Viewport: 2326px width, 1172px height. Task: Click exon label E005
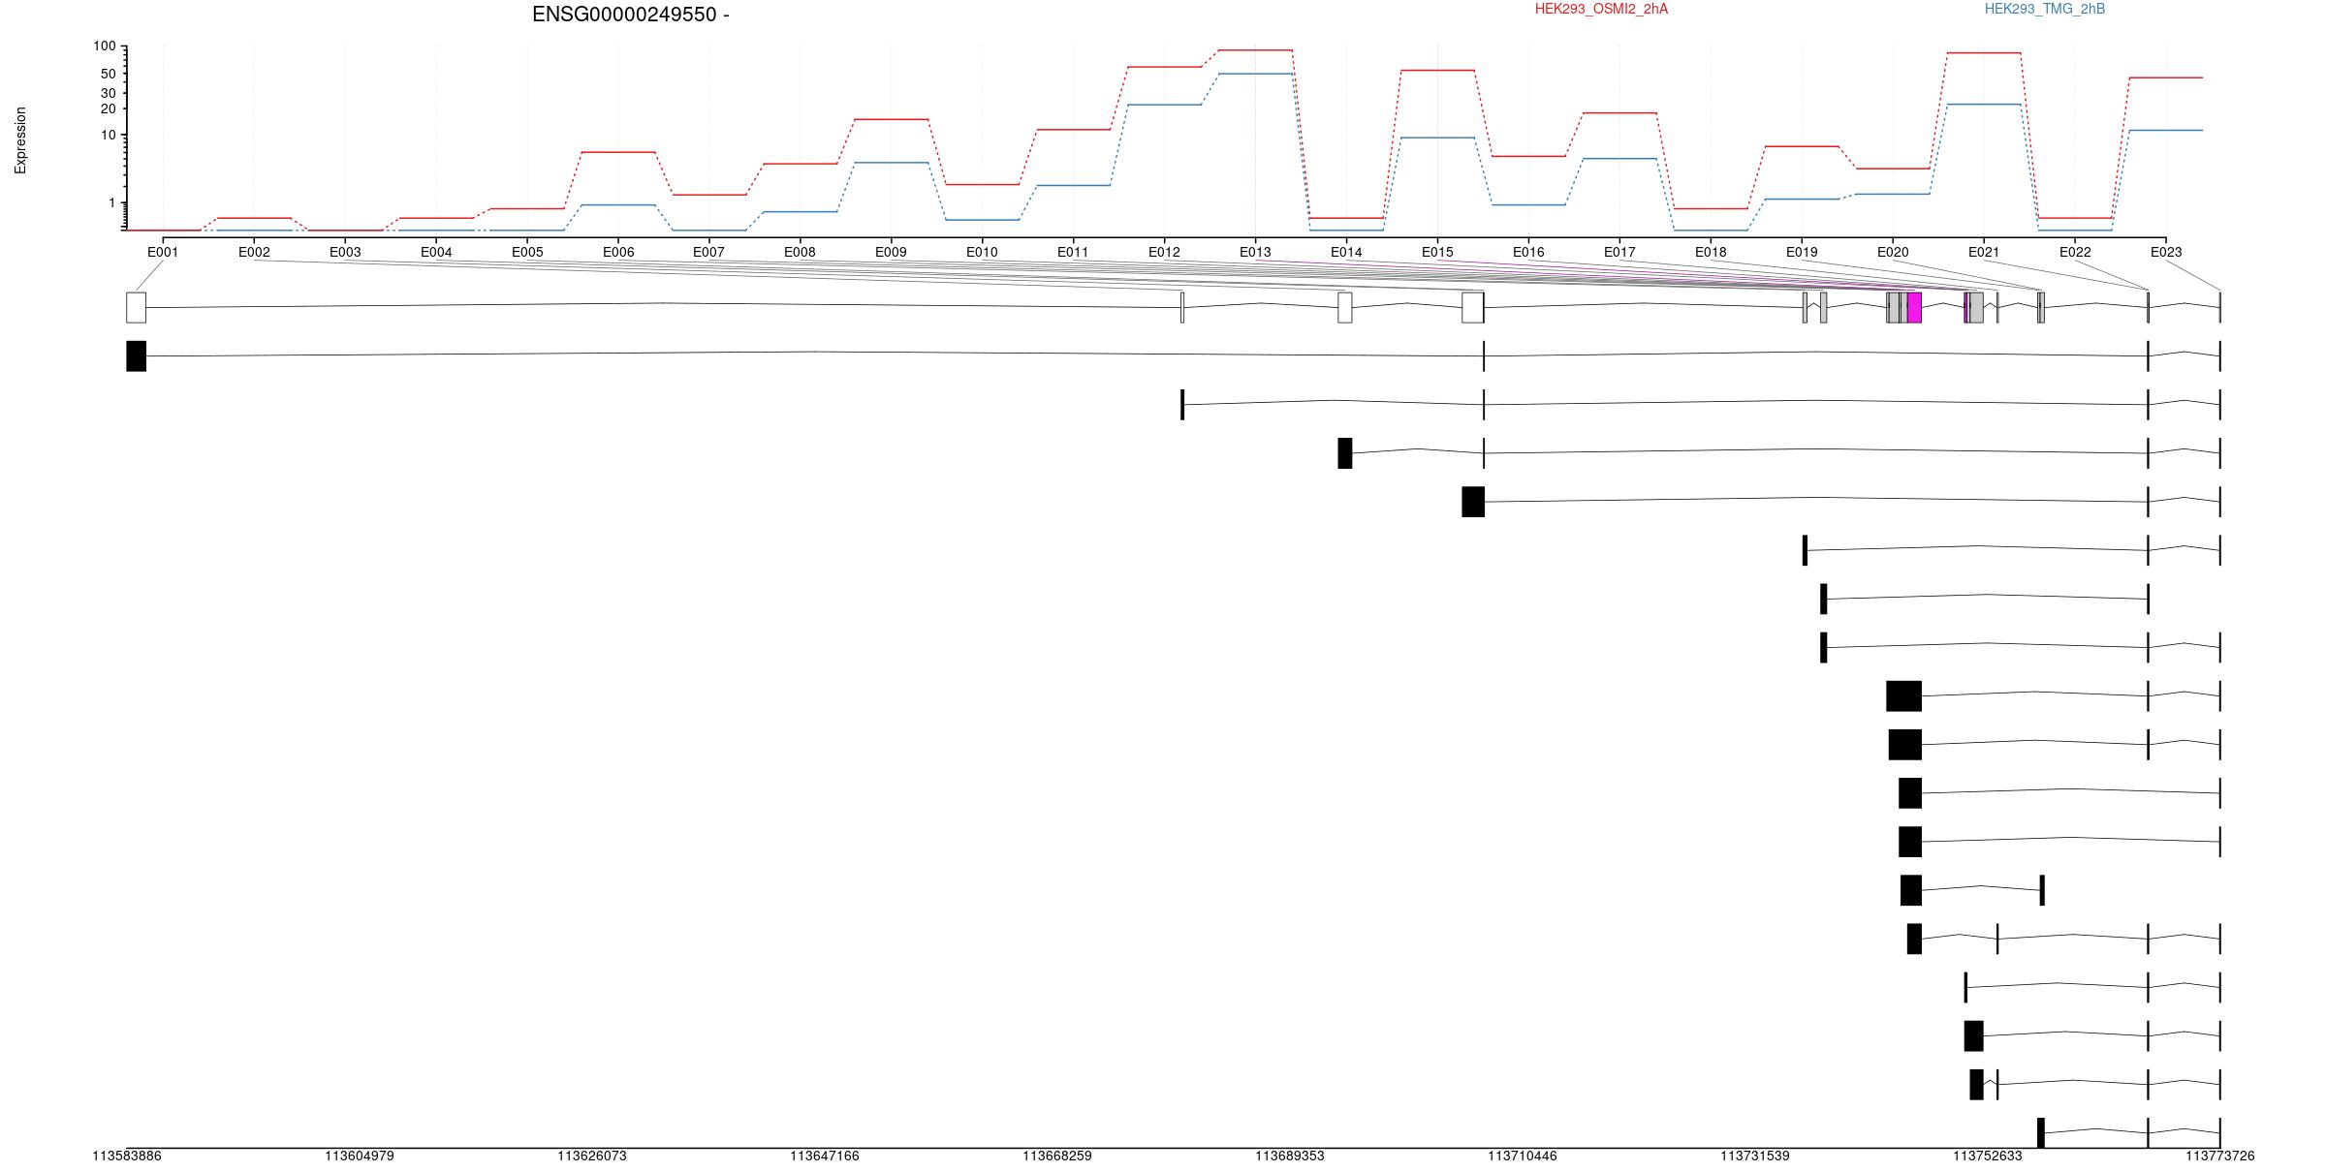[x=527, y=252]
